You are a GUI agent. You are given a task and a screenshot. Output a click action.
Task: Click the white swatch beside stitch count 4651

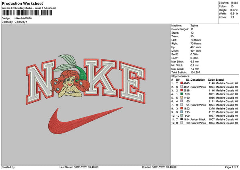click(182, 87)
